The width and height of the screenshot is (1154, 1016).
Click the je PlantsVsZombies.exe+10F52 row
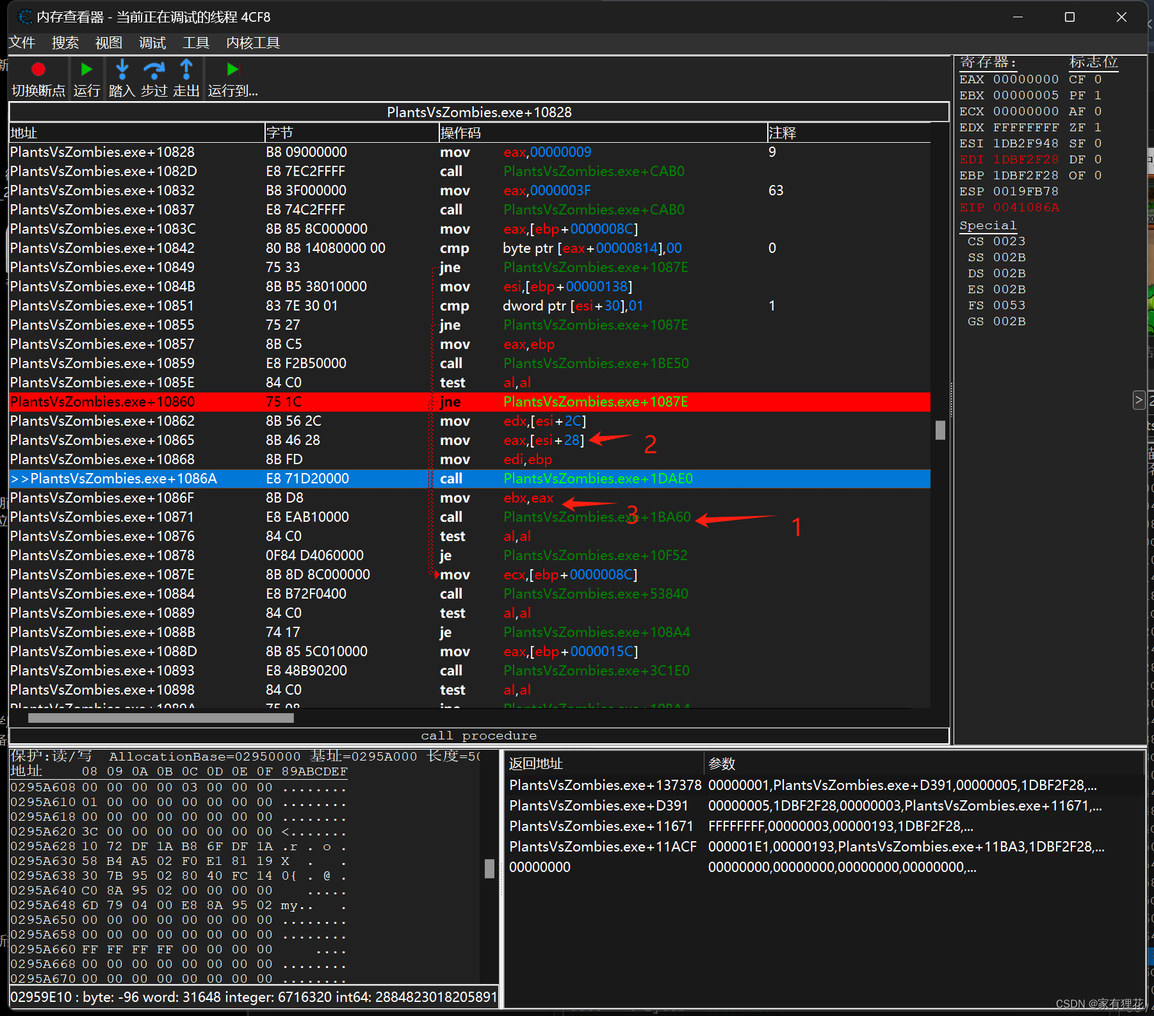tap(469, 556)
